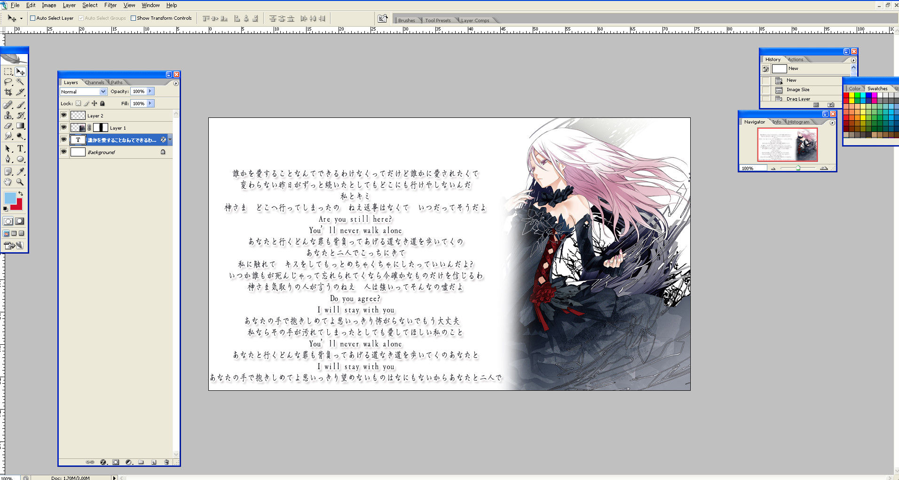Screen dimensions: 899x480
Task: Select the Zoom tool
Action: [x=20, y=182]
